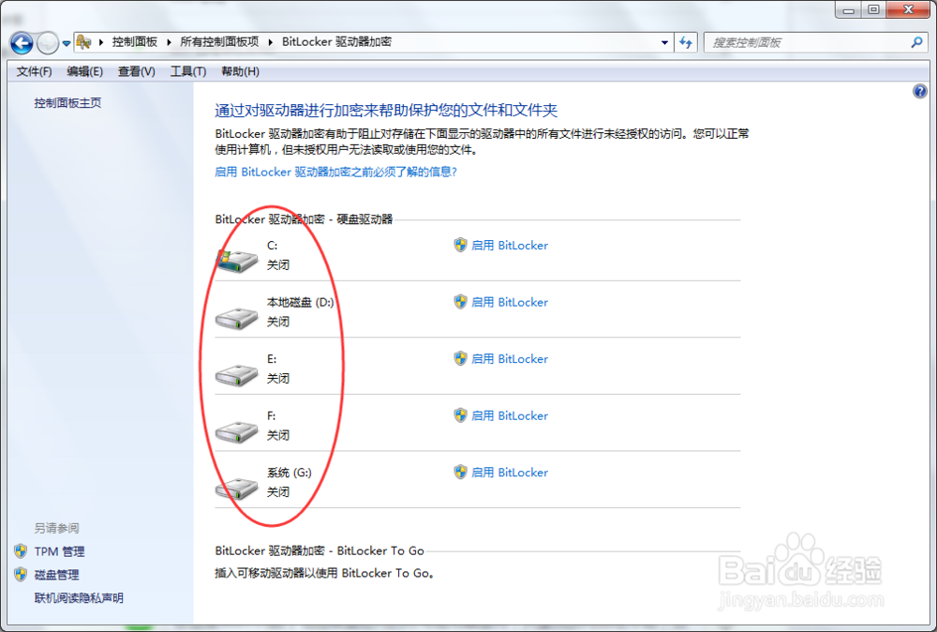Click the Control Panel icon in address bar
The width and height of the screenshot is (937, 632).
[83, 42]
